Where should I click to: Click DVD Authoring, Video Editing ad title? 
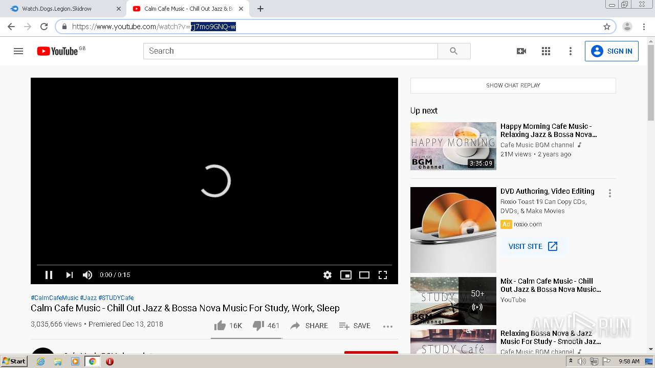[x=548, y=191]
